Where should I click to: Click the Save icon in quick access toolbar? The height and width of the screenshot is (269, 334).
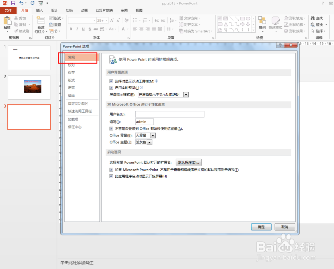pos(13,3)
